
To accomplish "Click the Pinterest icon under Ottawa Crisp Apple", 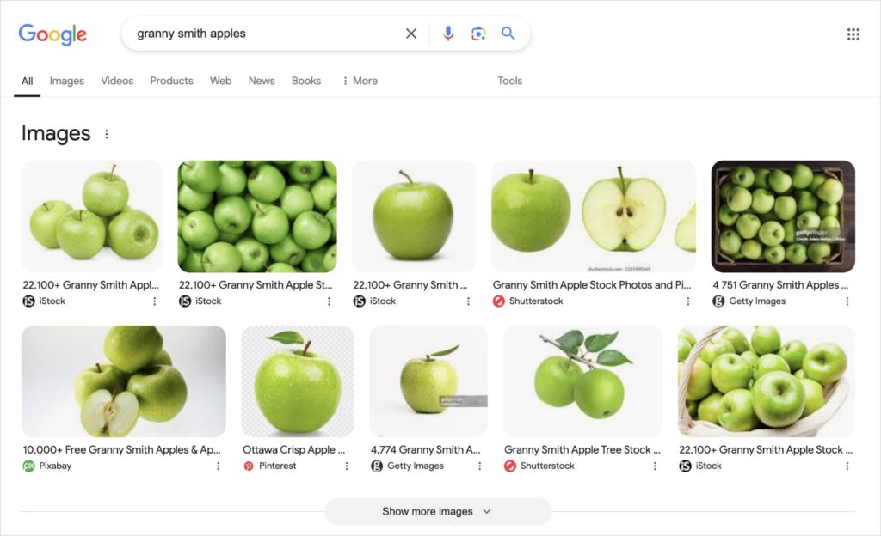I will pos(250,466).
